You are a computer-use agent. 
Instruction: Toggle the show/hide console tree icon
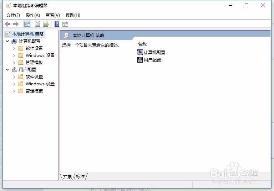(x=27, y=24)
